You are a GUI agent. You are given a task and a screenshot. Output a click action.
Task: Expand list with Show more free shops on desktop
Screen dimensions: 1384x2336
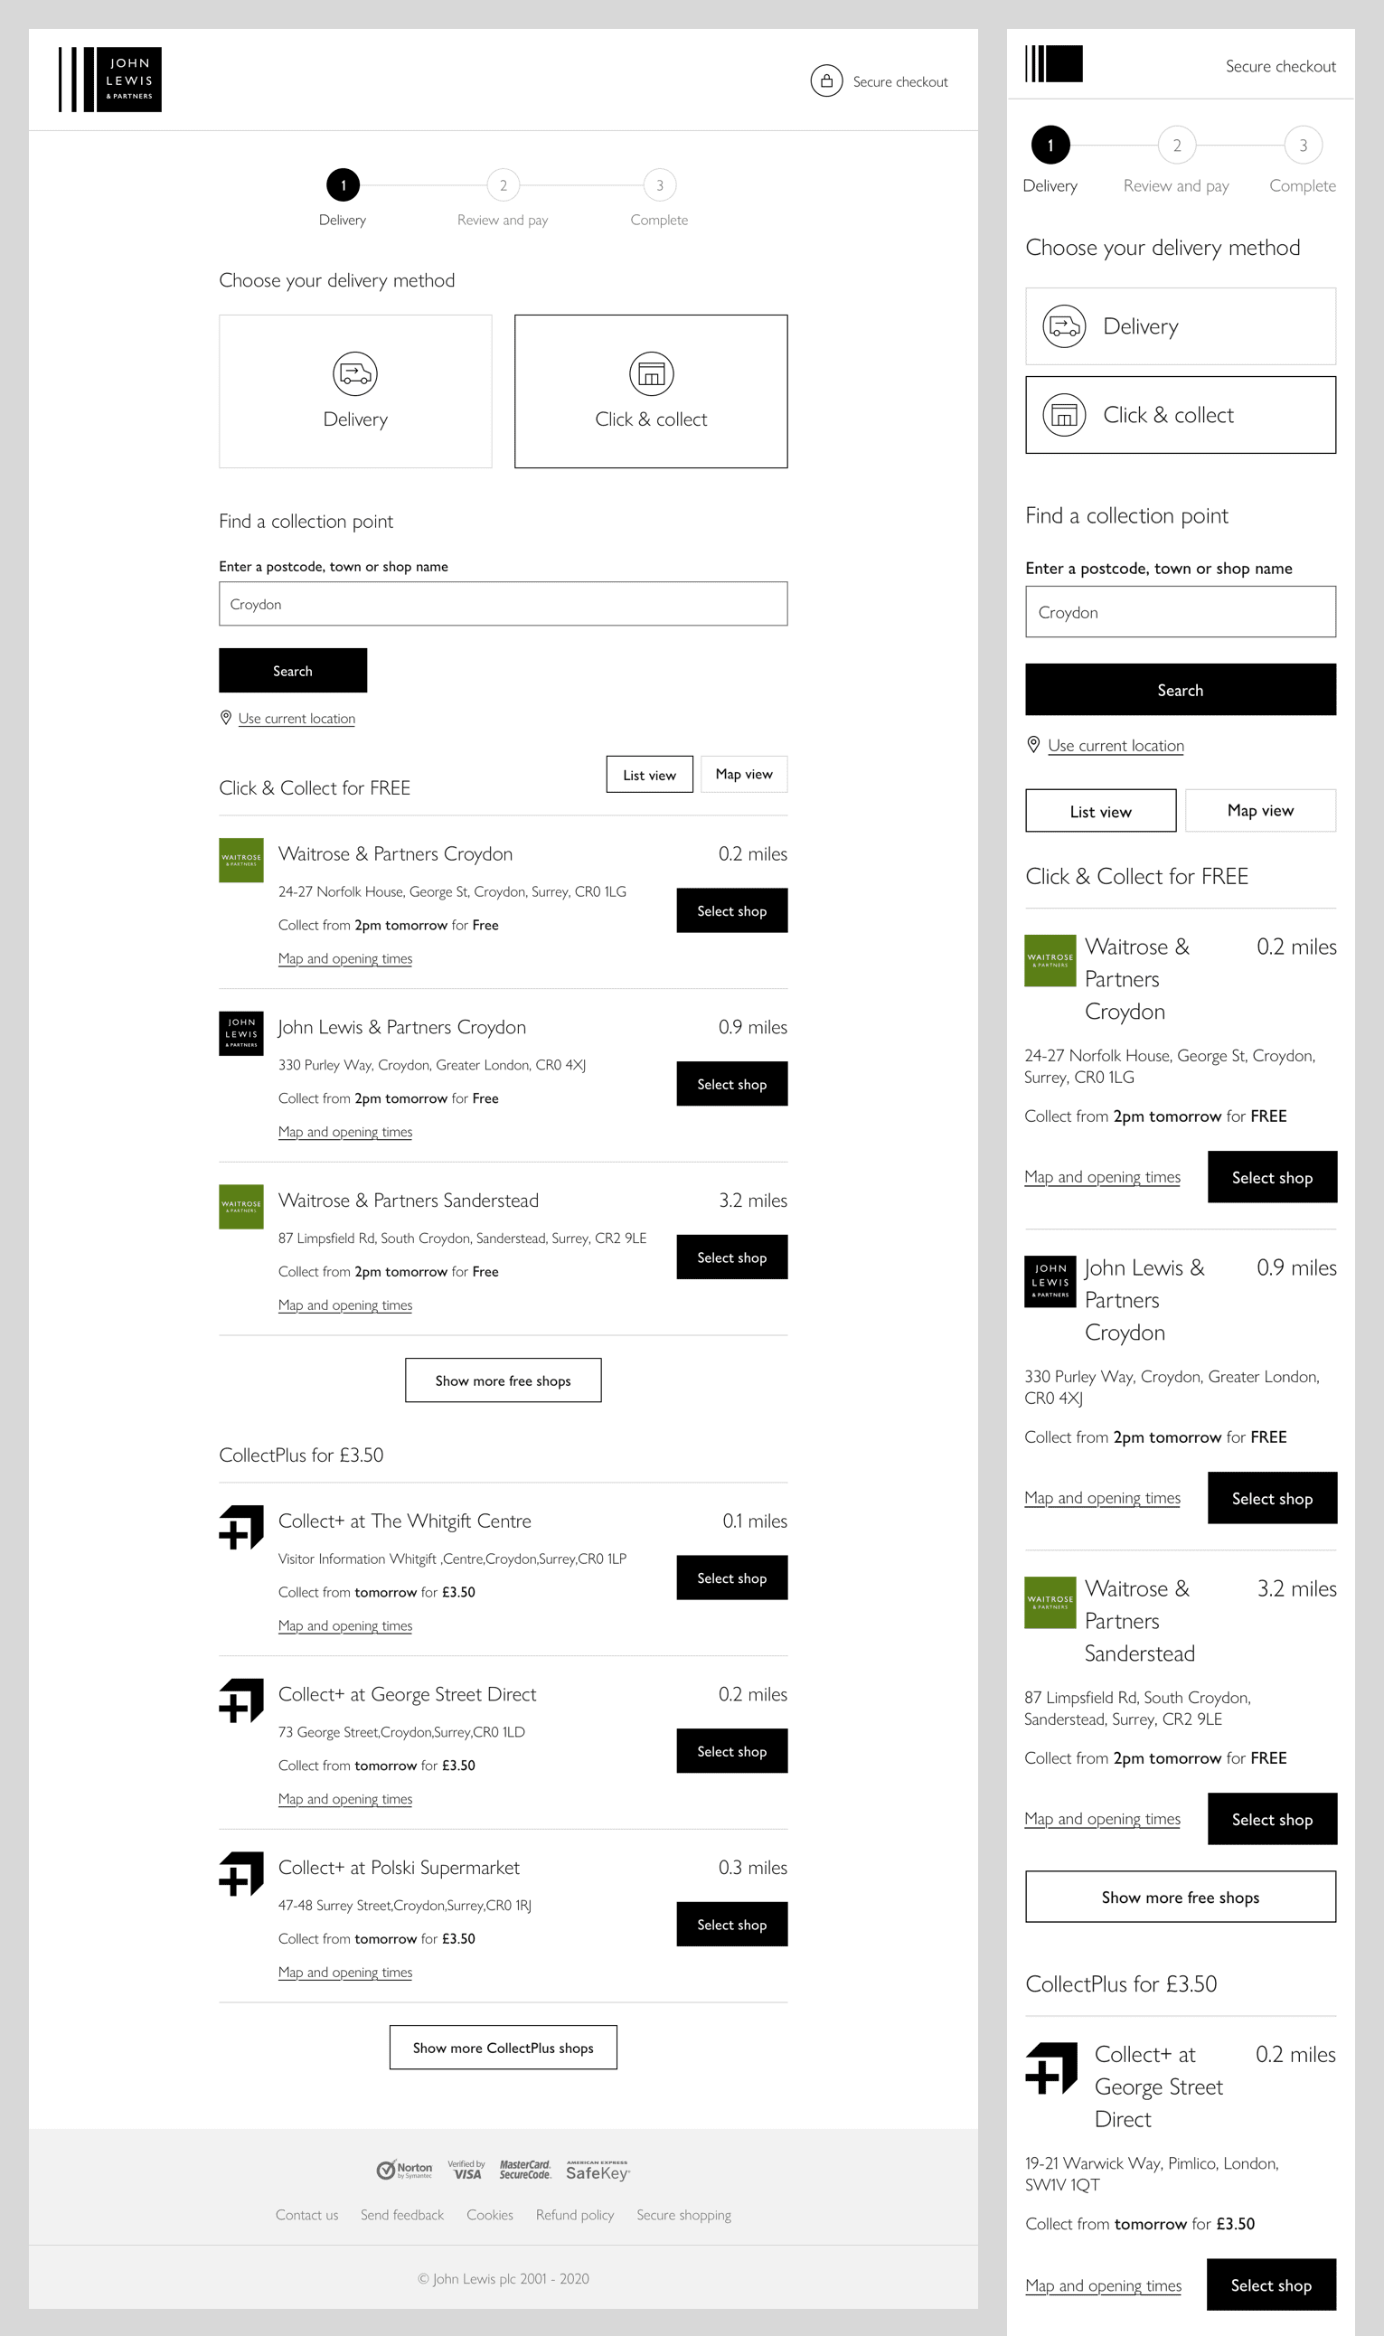pos(503,1380)
